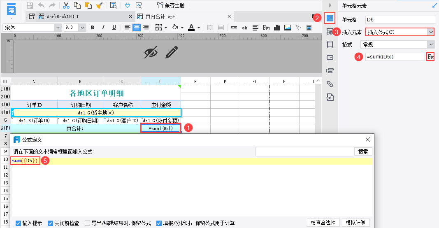Toggle Italic formatting
439x228 pixels.
point(103,28)
